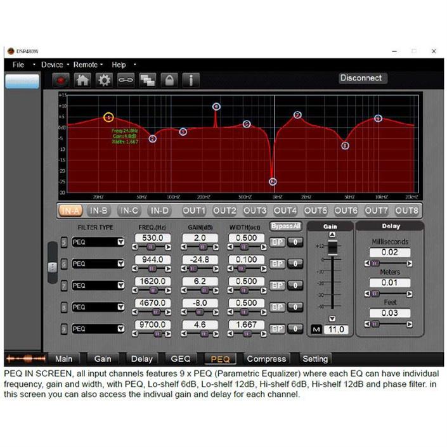
Task: Open the device info icon
Action: point(190,81)
